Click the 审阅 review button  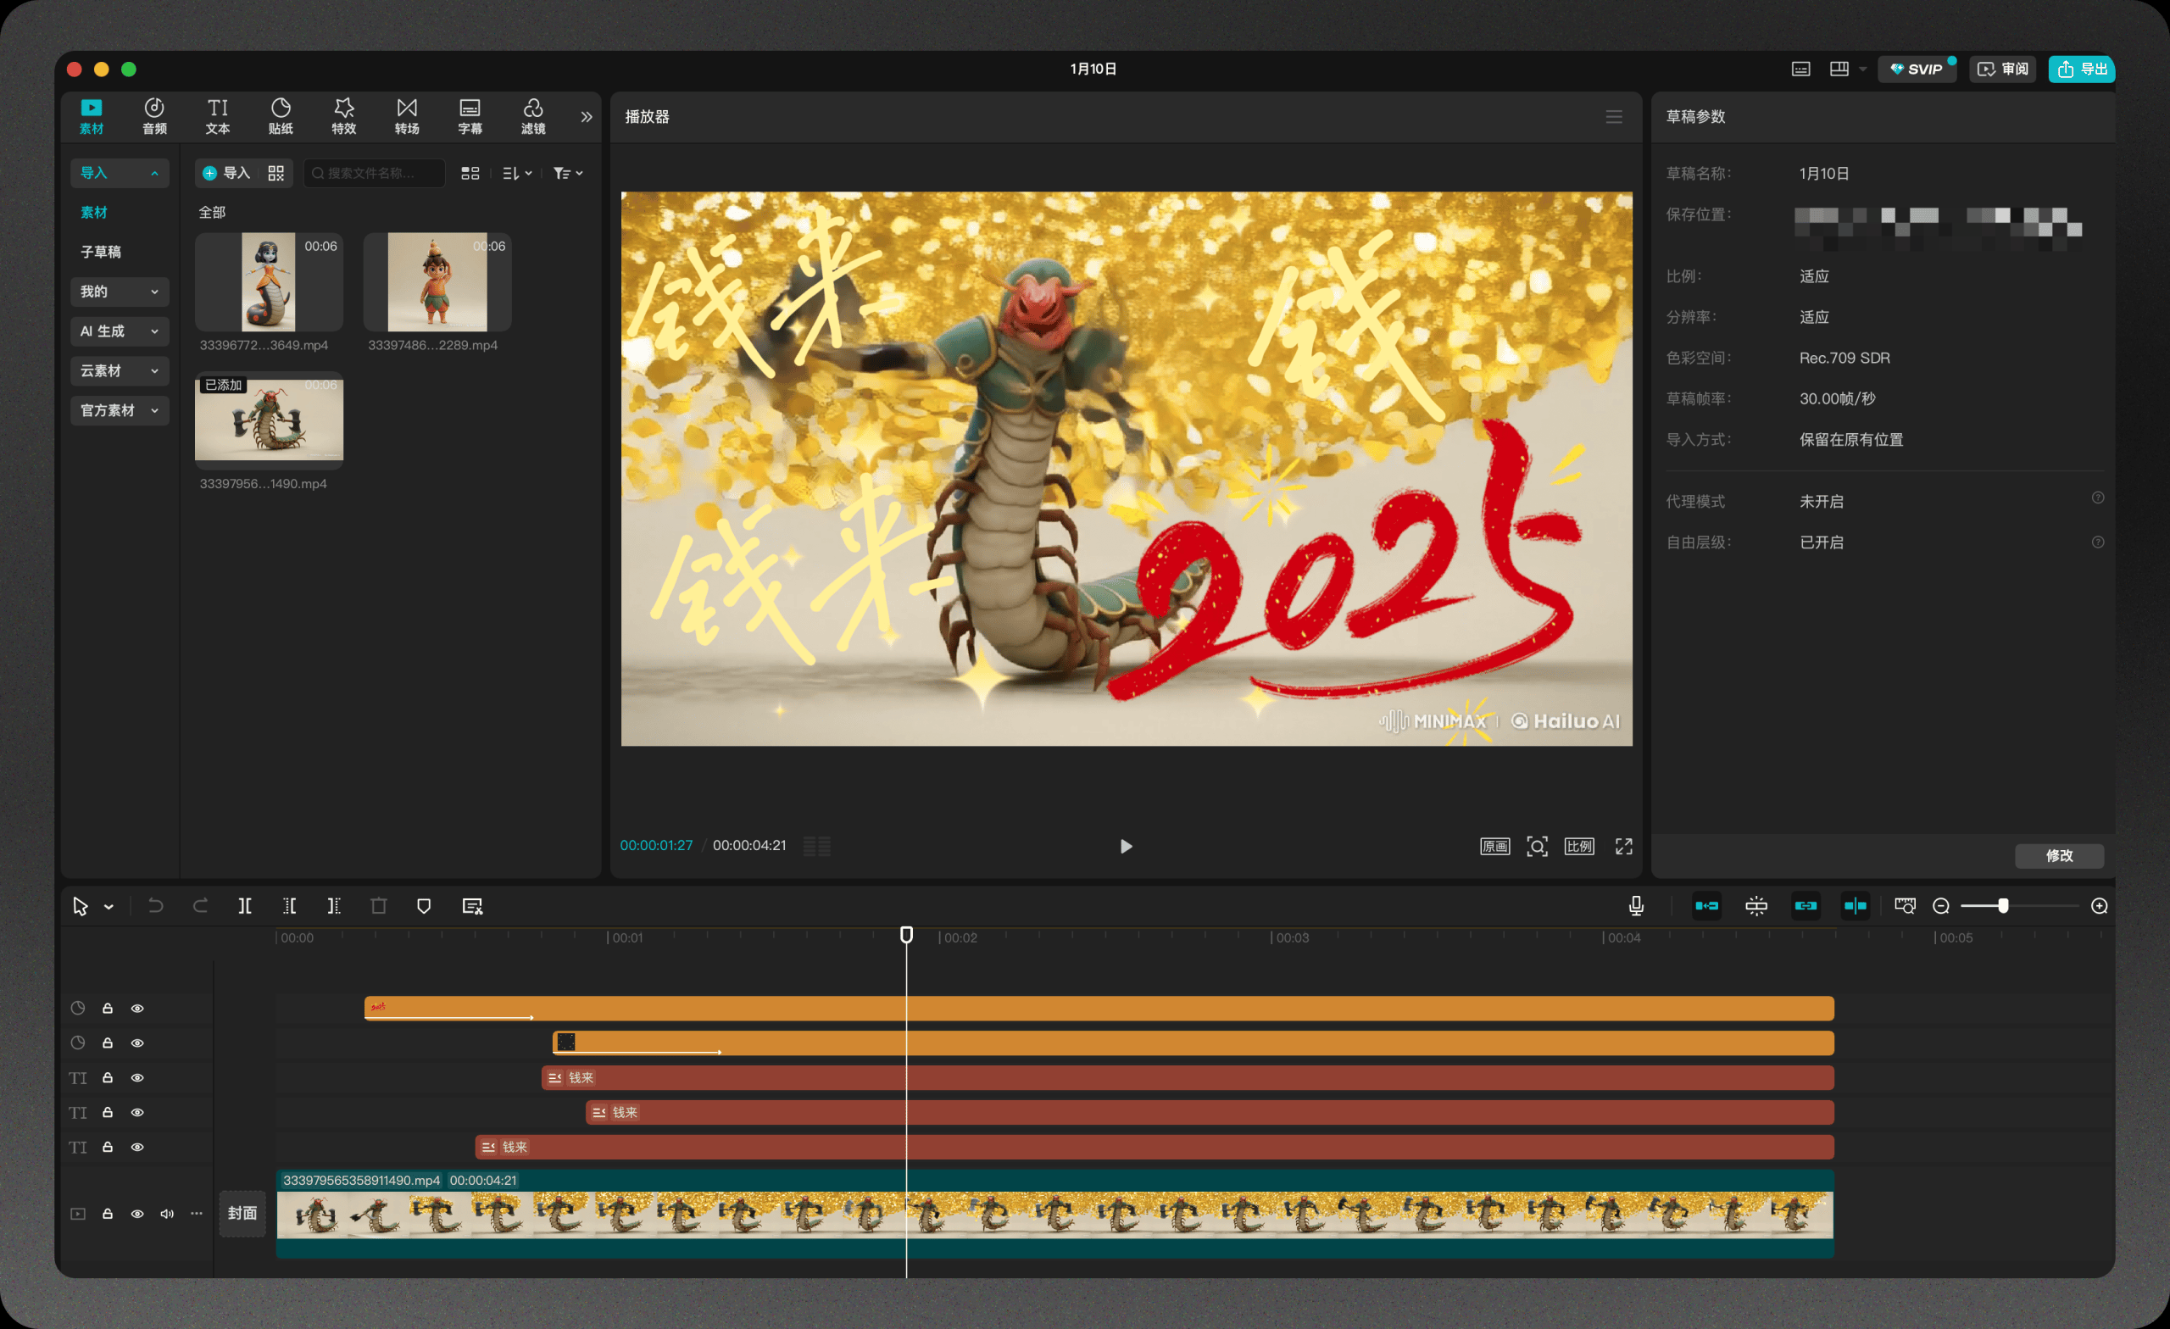point(2003,69)
